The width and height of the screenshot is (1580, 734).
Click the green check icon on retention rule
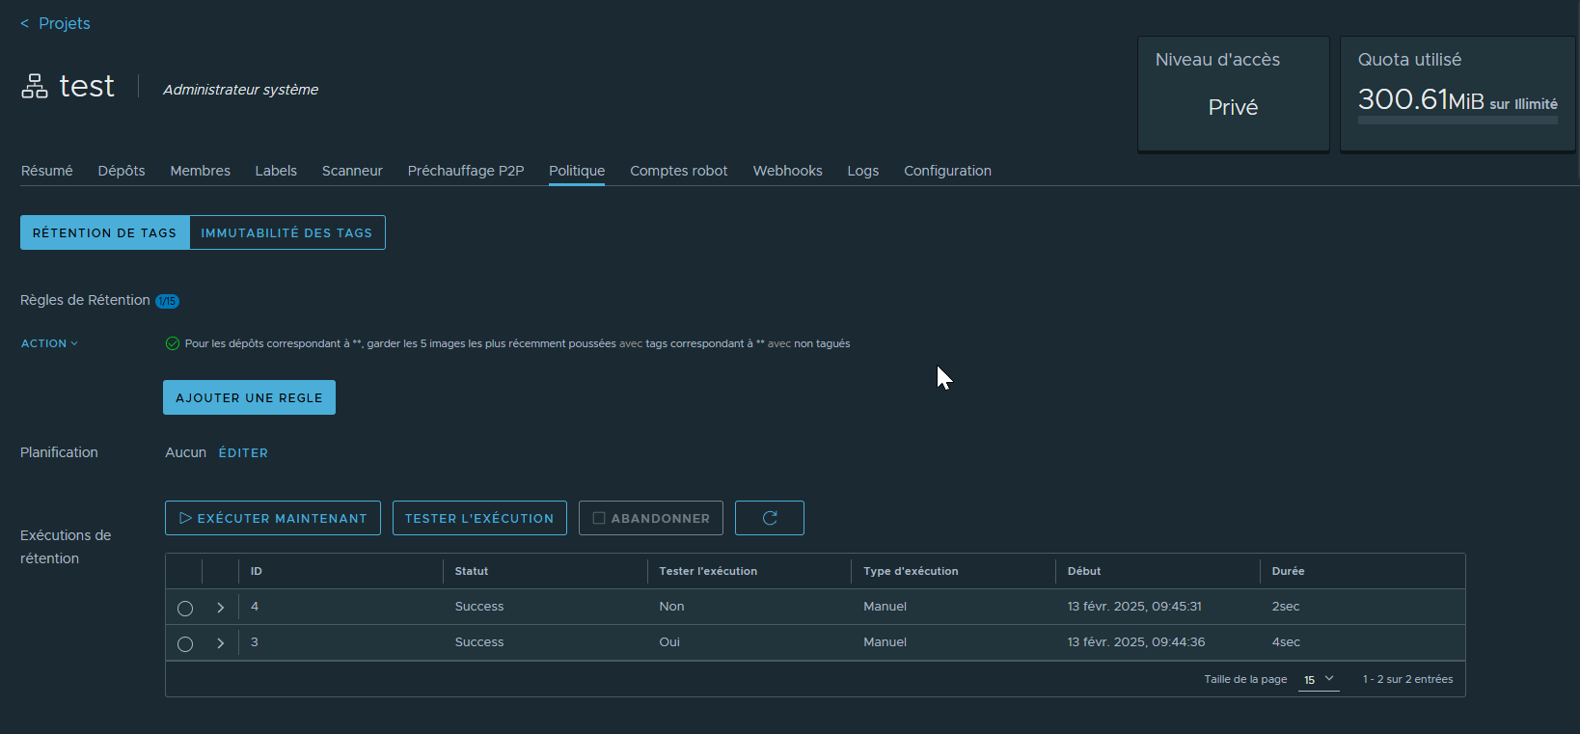click(x=173, y=343)
